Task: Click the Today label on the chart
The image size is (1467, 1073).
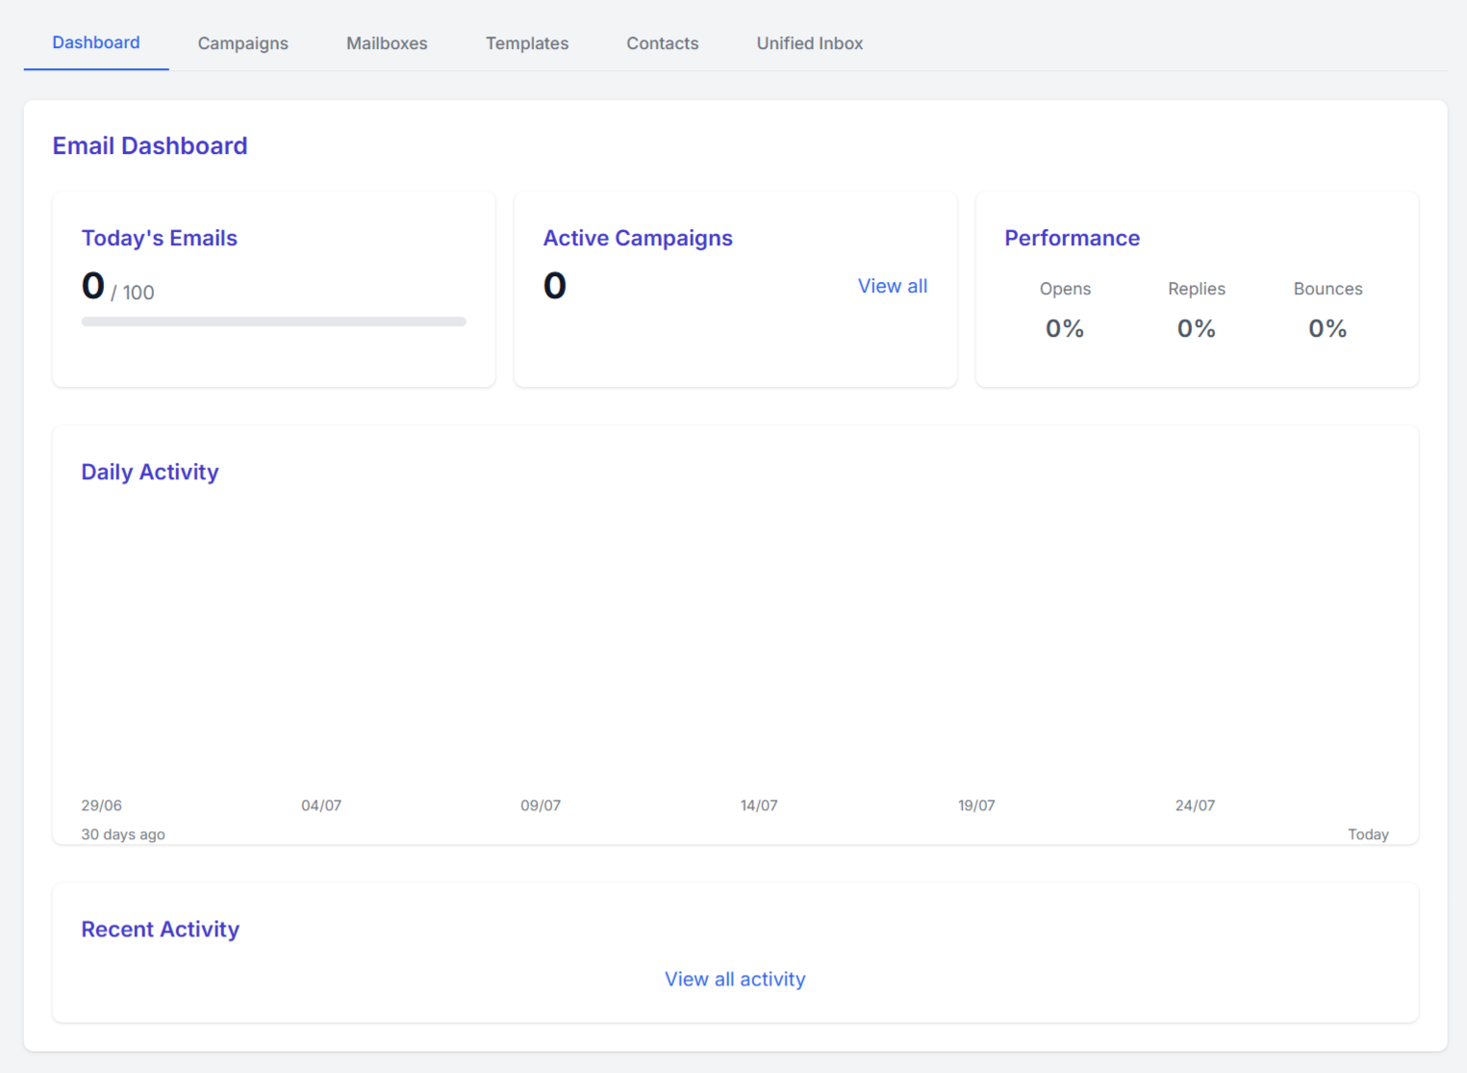Action: (x=1368, y=834)
